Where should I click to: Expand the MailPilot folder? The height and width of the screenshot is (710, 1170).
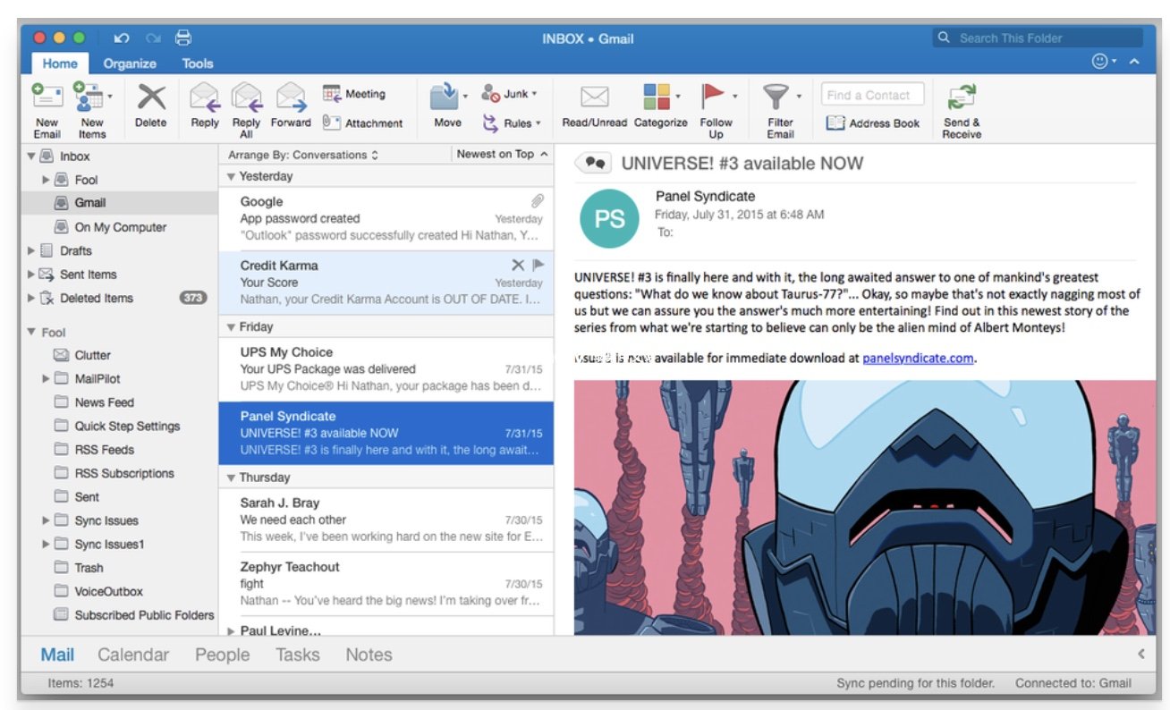click(47, 379)
